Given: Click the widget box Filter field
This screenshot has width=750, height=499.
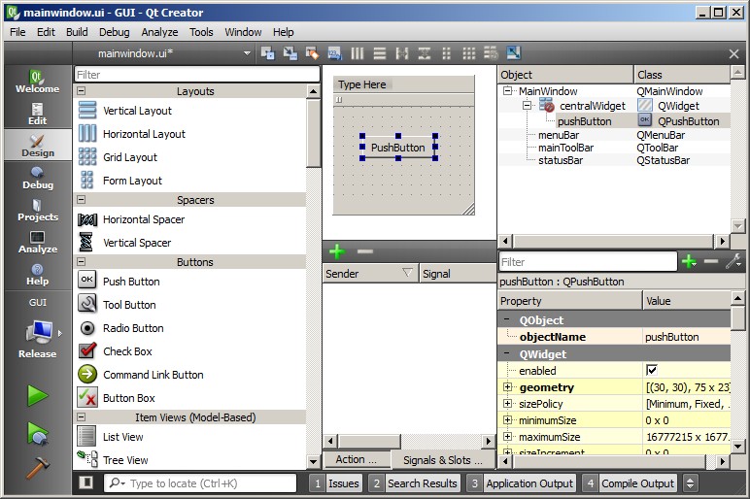Looking at the screenshot, I should pos(197,75).
